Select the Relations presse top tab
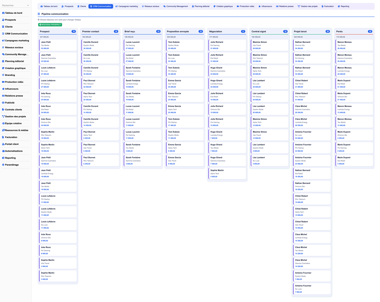 285,6
